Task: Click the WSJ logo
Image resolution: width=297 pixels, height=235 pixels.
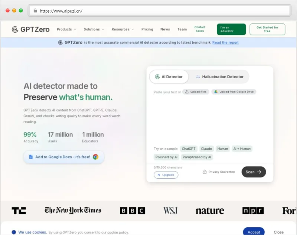Action: click(x=170, y=211)
